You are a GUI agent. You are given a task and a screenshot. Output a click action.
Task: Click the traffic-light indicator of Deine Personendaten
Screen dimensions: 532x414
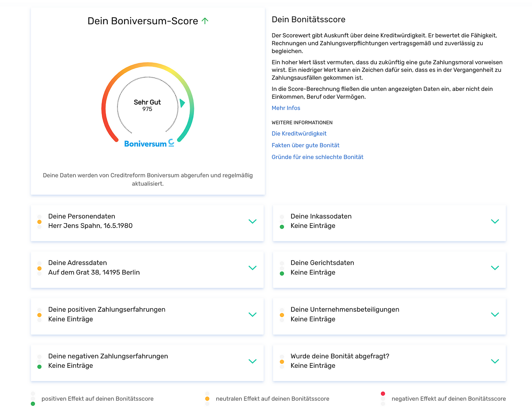click(x=40, y=222)
